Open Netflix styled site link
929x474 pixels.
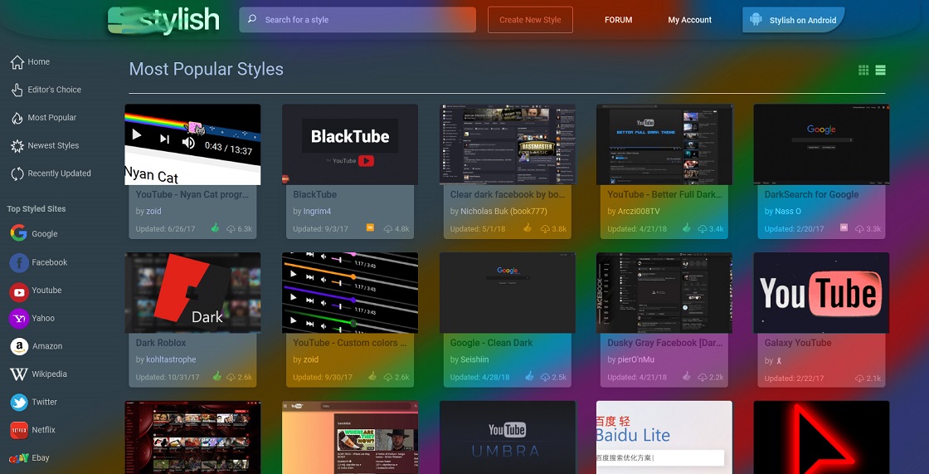pyautogui.click(x=44, y=429)
